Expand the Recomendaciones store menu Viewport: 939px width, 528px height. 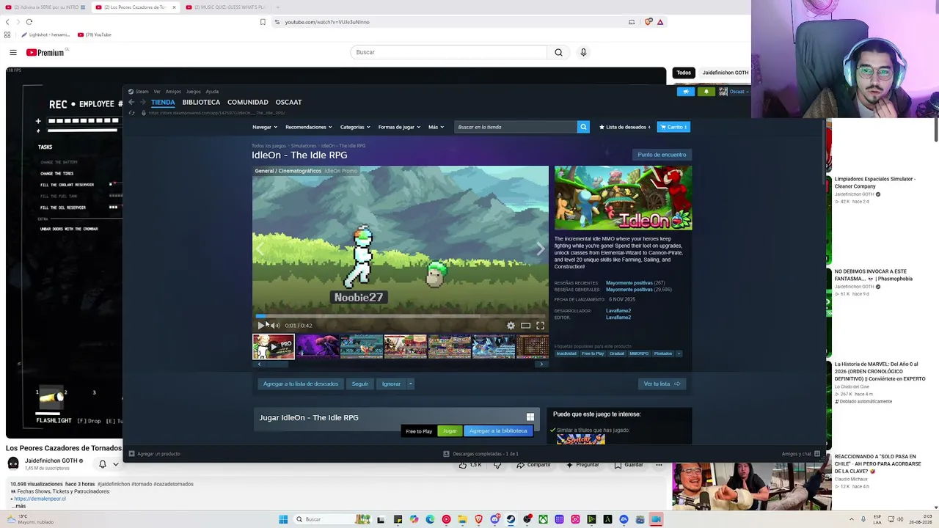[308, 127]
